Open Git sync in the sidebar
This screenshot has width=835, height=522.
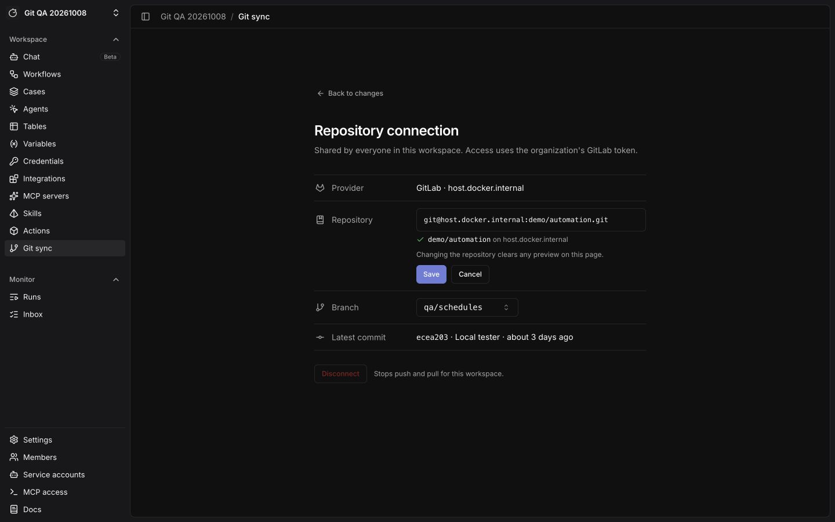65,248
